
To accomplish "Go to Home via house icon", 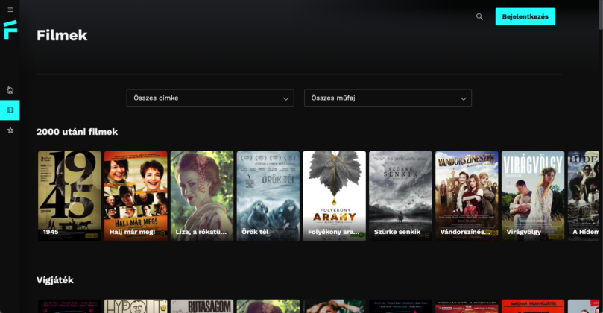I will [10, 90].
